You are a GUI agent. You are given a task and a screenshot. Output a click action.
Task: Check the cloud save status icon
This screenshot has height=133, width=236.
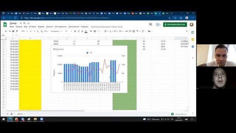[x=28, y=23]
